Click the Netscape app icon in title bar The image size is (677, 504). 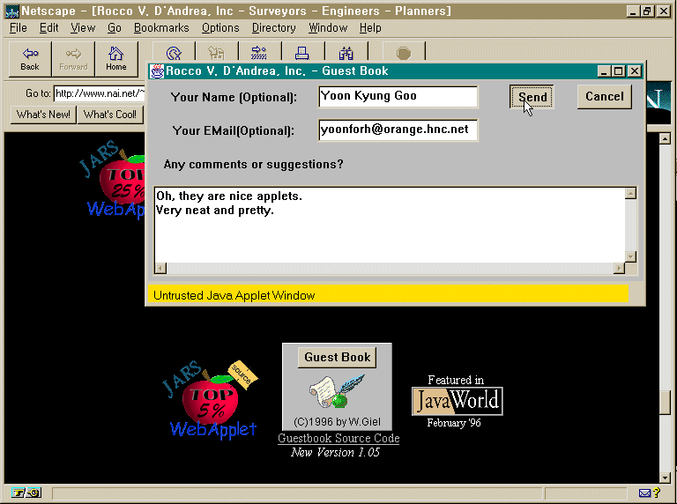[x=11, y=11]
